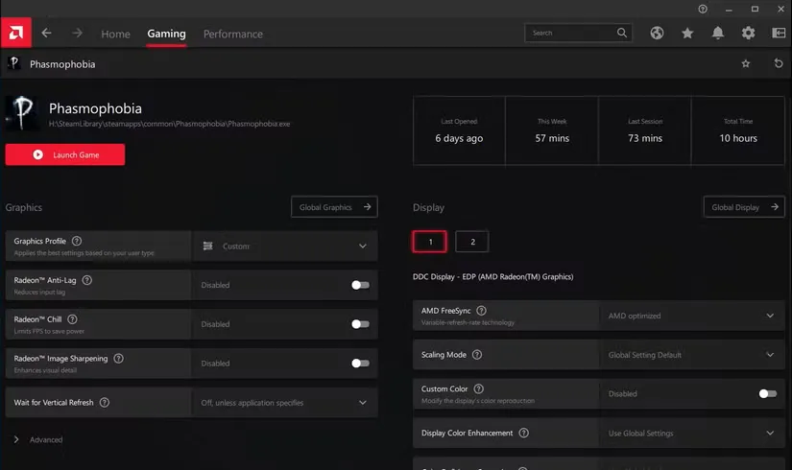Image resolution: width=792 pixels, height=470 pixels.
Task: Toggle Custom Color switch
Action: coord(767,394)
